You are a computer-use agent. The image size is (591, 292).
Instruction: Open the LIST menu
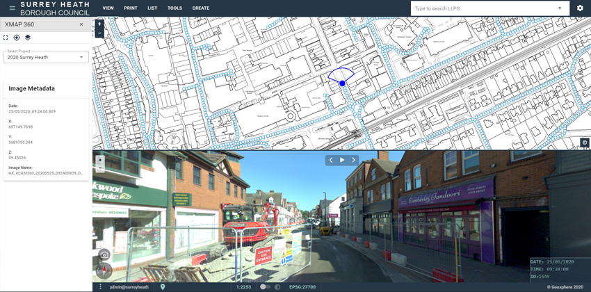tap(152, 8)
